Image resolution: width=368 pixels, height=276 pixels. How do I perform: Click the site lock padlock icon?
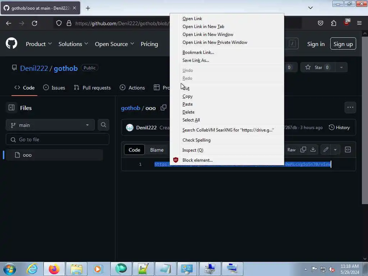69,23
